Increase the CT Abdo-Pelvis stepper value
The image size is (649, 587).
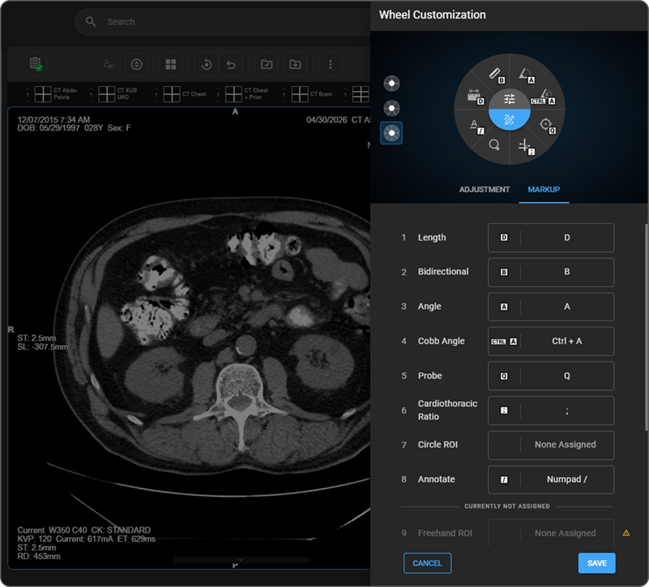coord(28,89)
